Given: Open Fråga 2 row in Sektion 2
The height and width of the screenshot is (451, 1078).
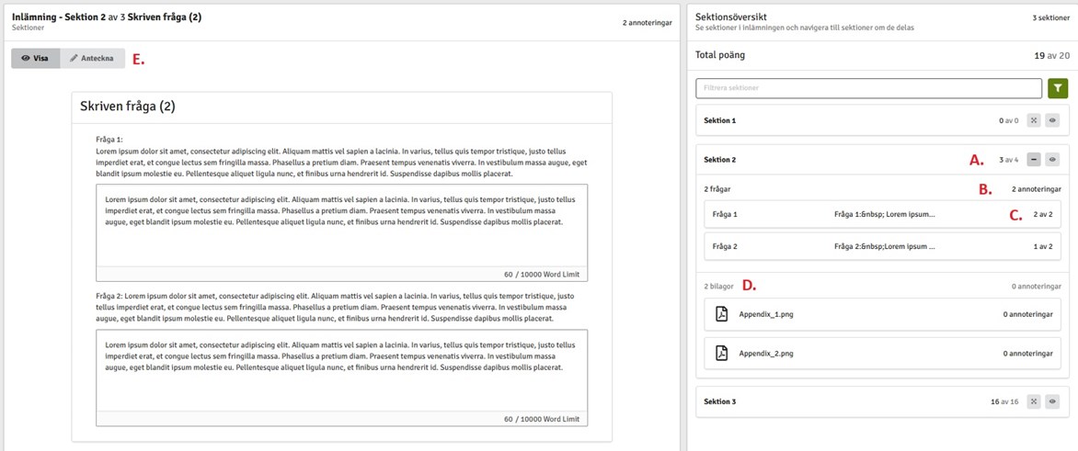Looking at the screenshot, I should pyautogui.click(x=881, y=246).
